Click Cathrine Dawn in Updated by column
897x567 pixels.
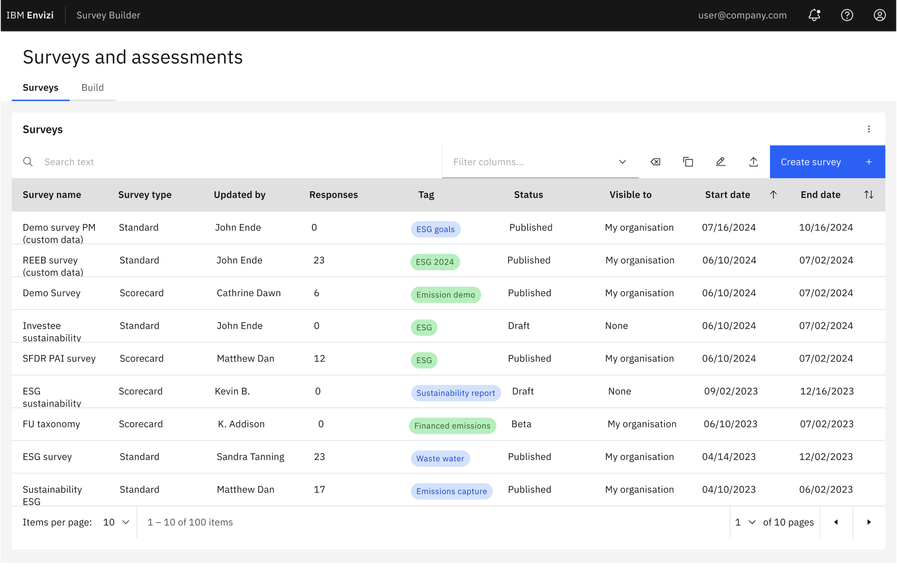[x=249, y=293]
